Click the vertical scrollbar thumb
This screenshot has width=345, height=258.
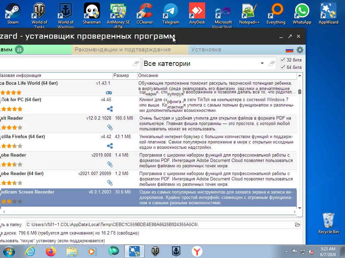[x=300, y=91]
